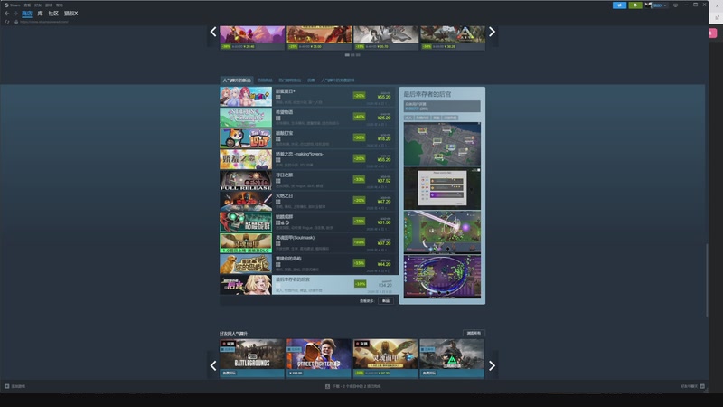
Task: Open the golden dog game thumbnail
Action: coord(246,264)
